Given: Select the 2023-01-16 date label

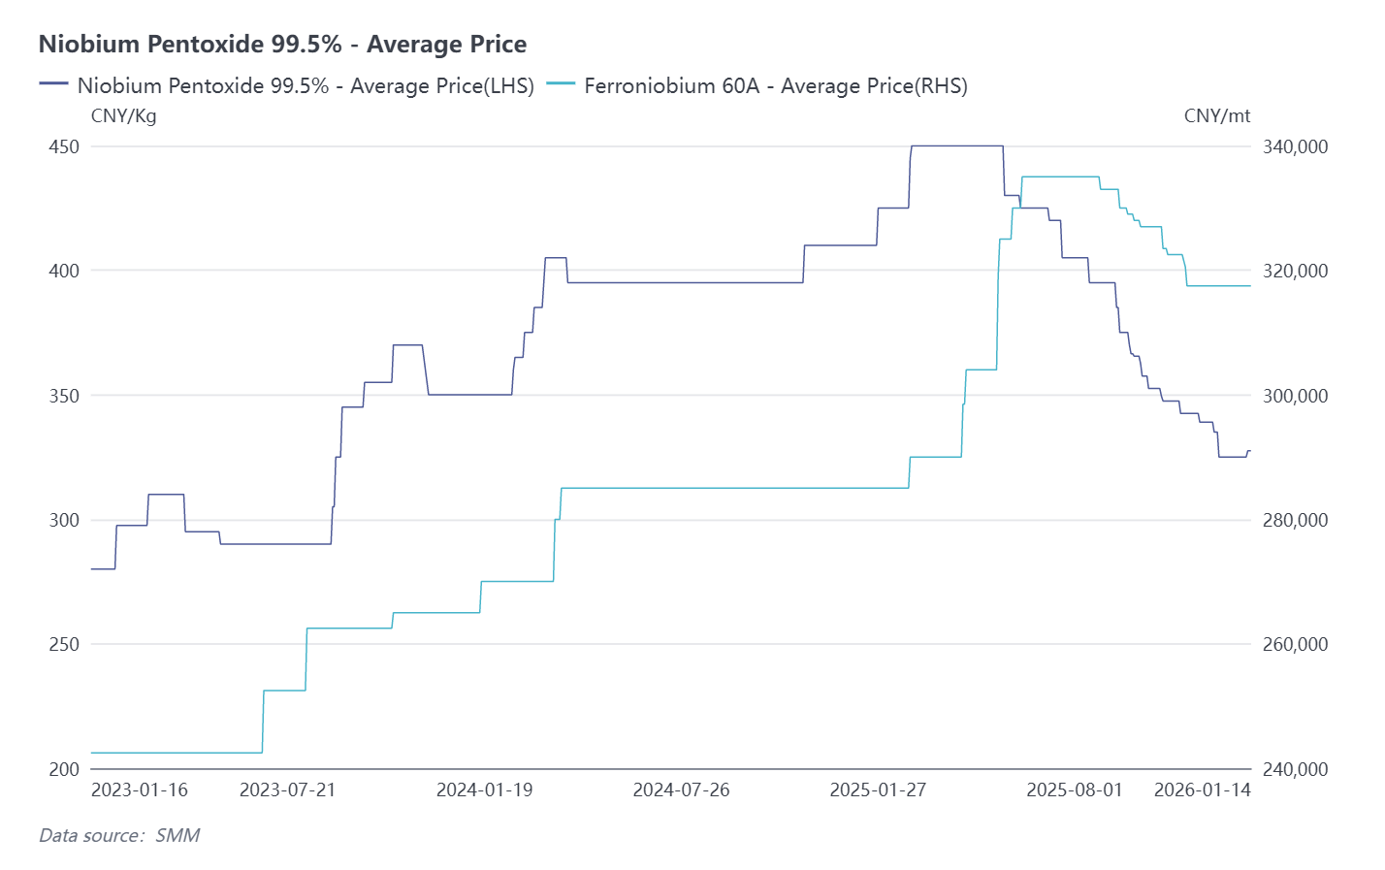Looking at the screenshot, I should point(140,789).
